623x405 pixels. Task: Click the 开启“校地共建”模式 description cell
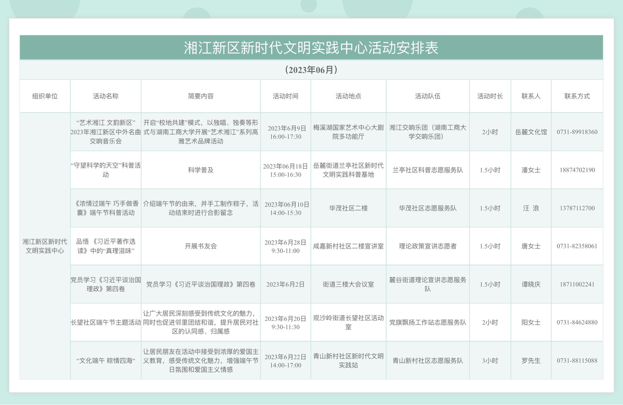click(x=201, y=132)
